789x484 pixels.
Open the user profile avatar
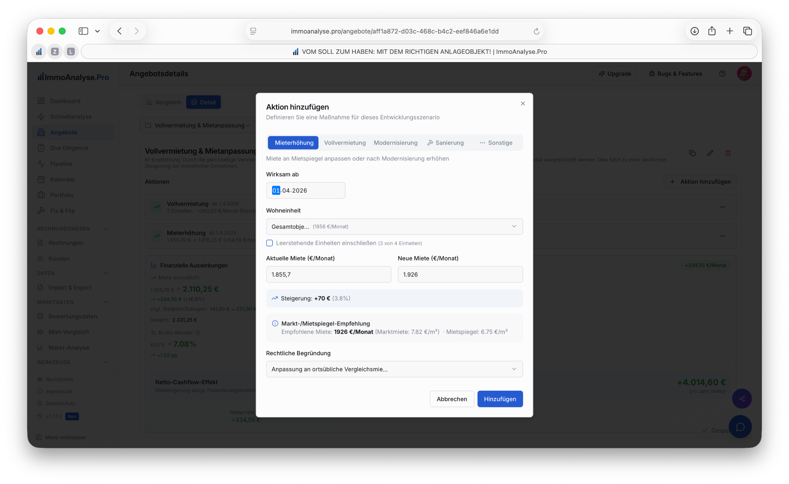(744, 74)
